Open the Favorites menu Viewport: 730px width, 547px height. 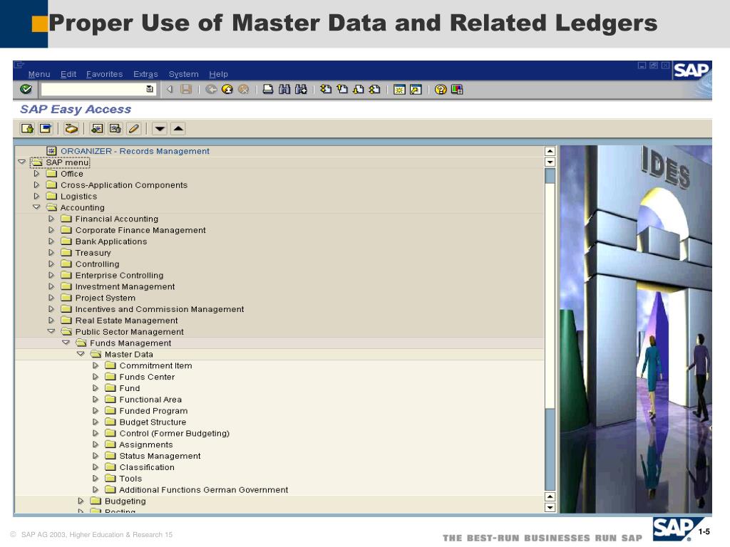104,74
